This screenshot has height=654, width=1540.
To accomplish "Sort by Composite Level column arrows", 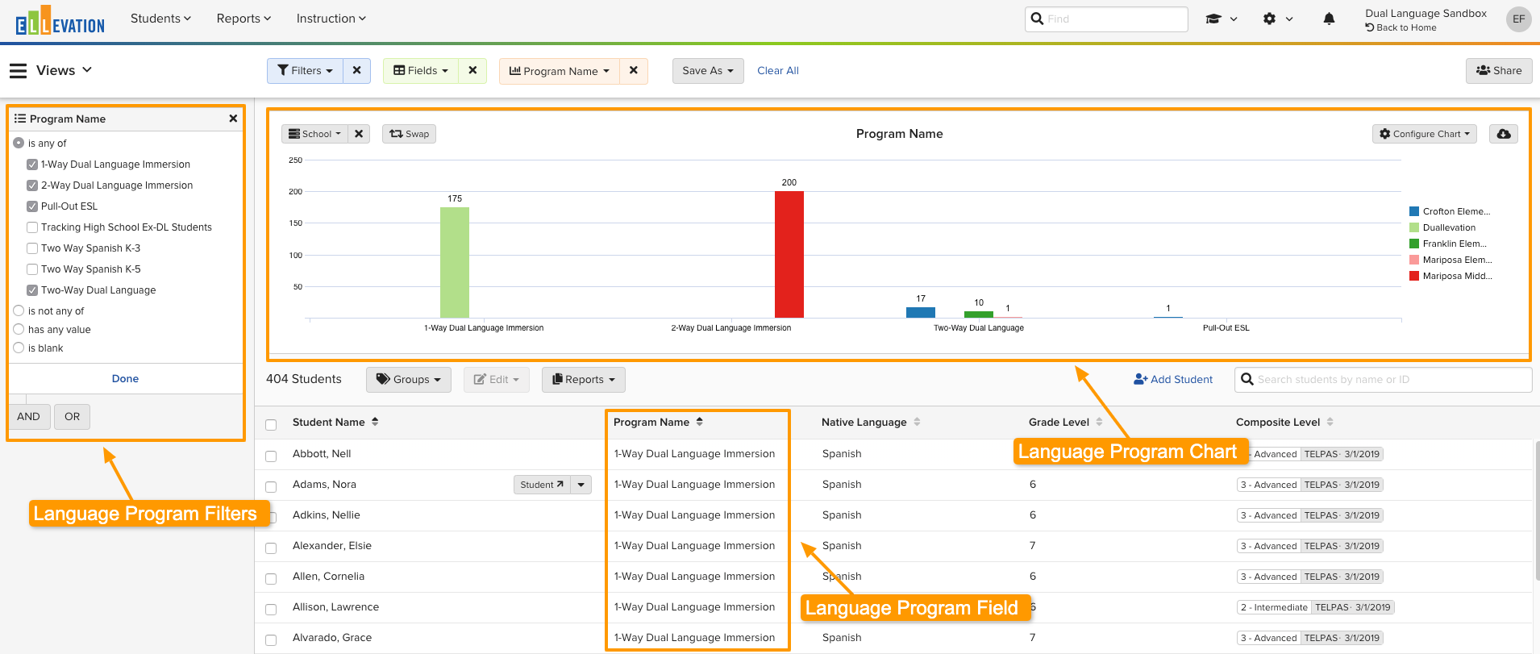I will pos(1330,422).
